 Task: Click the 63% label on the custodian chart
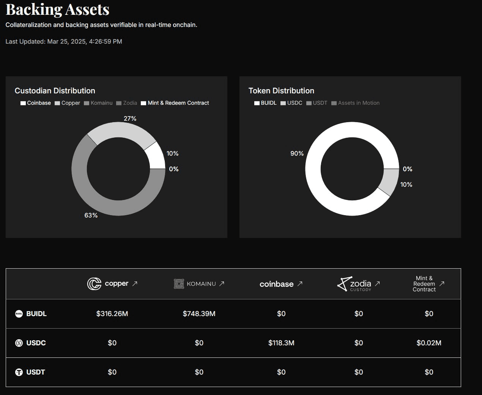[91, 215]
